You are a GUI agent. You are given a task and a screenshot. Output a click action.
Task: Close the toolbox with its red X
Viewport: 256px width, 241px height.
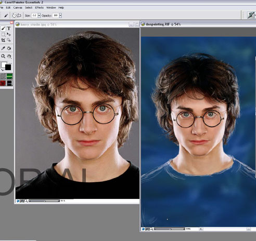click(x=11, y=22)
